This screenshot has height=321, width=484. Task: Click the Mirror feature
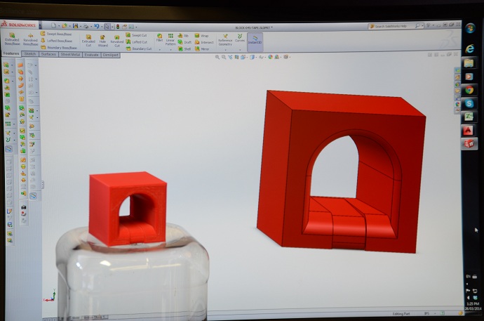(x=202, y=49)
